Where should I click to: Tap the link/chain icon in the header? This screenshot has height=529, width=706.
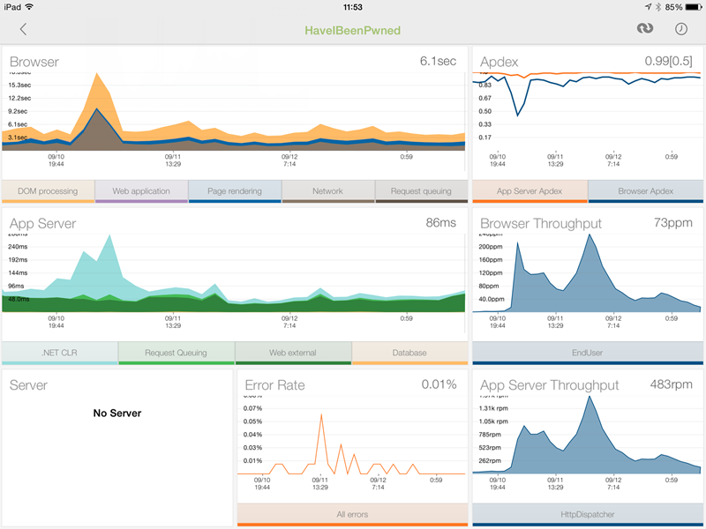(644, 29)
